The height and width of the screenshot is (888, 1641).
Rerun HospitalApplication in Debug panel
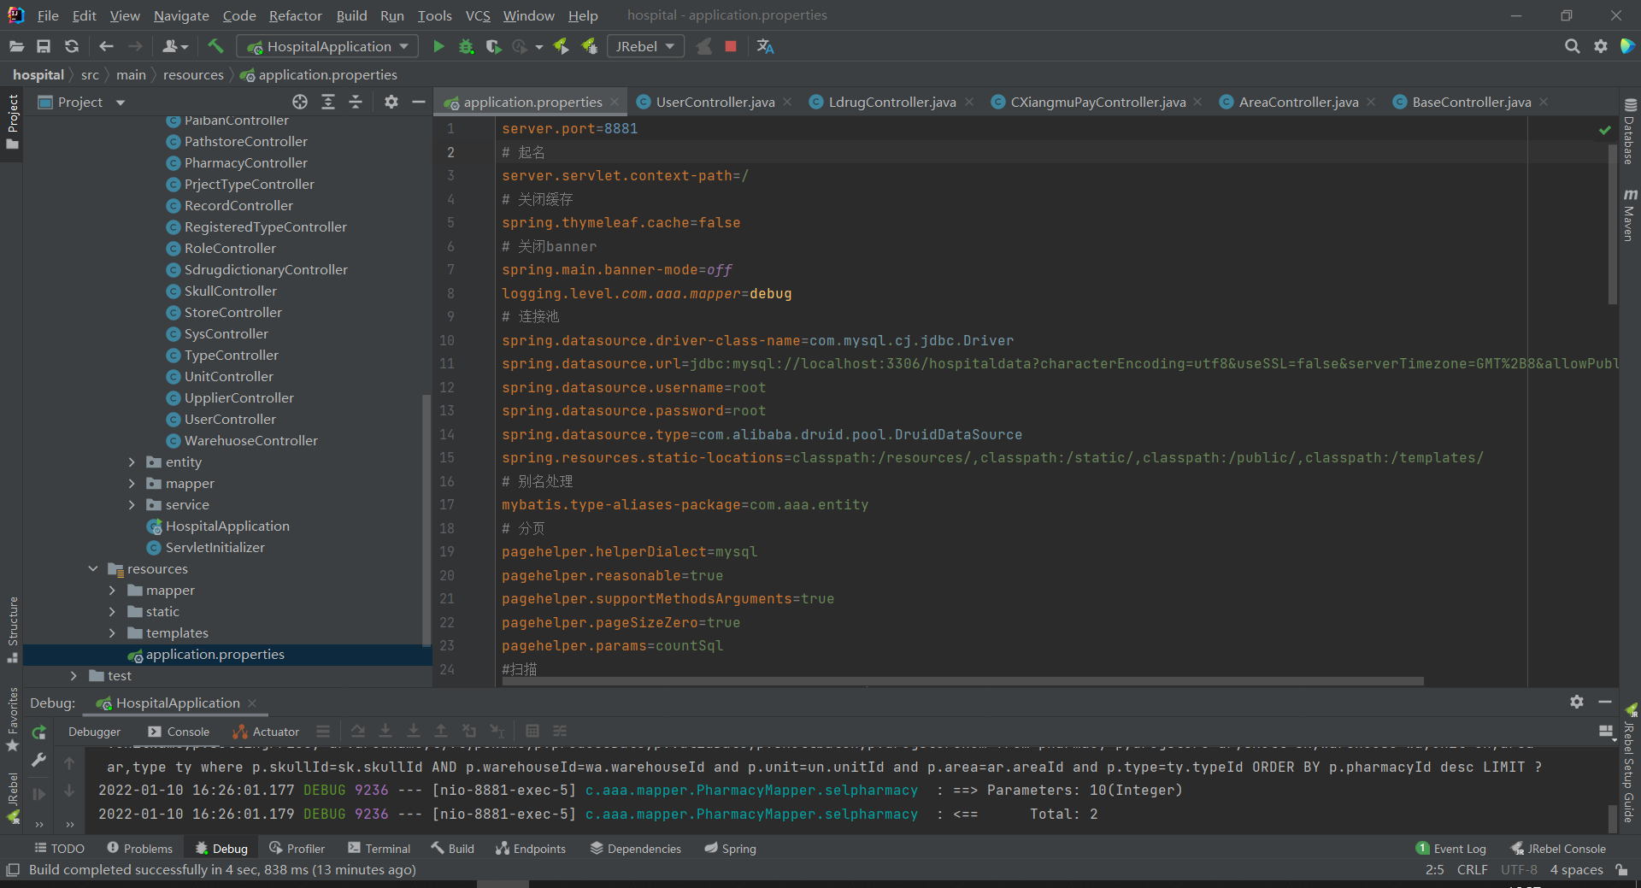(38, 732)
